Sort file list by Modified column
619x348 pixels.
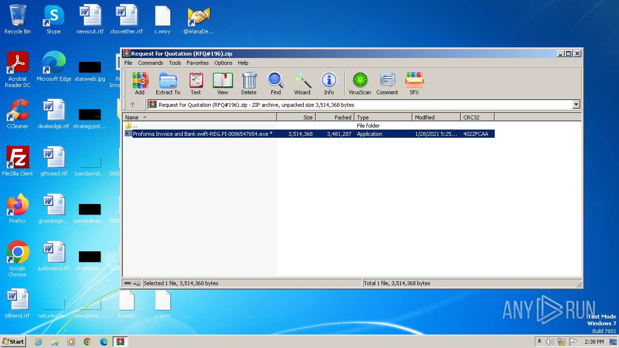(x=436, y=117)
